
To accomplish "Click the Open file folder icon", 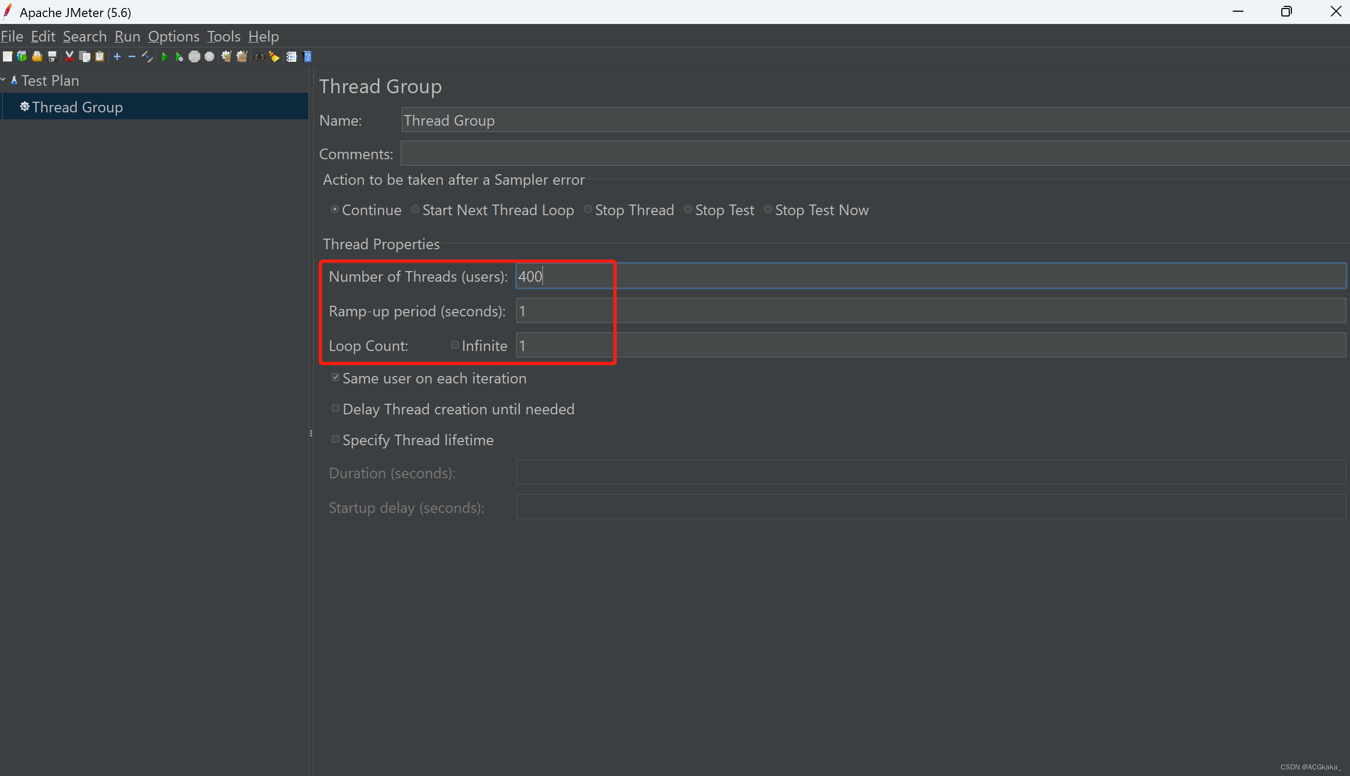I will click(37, 56).
